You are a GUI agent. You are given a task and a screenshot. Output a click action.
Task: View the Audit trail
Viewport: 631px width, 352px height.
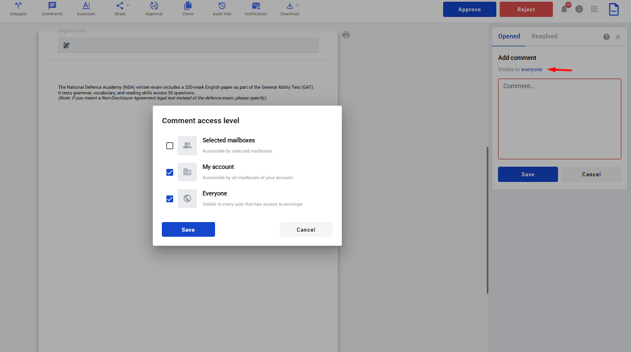point(222,9)
